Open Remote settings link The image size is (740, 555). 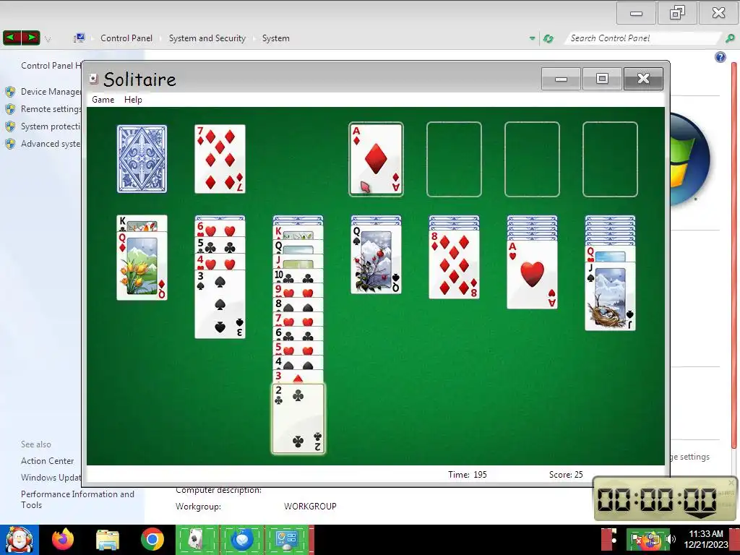pyautogui.click(x=51, y=109)
